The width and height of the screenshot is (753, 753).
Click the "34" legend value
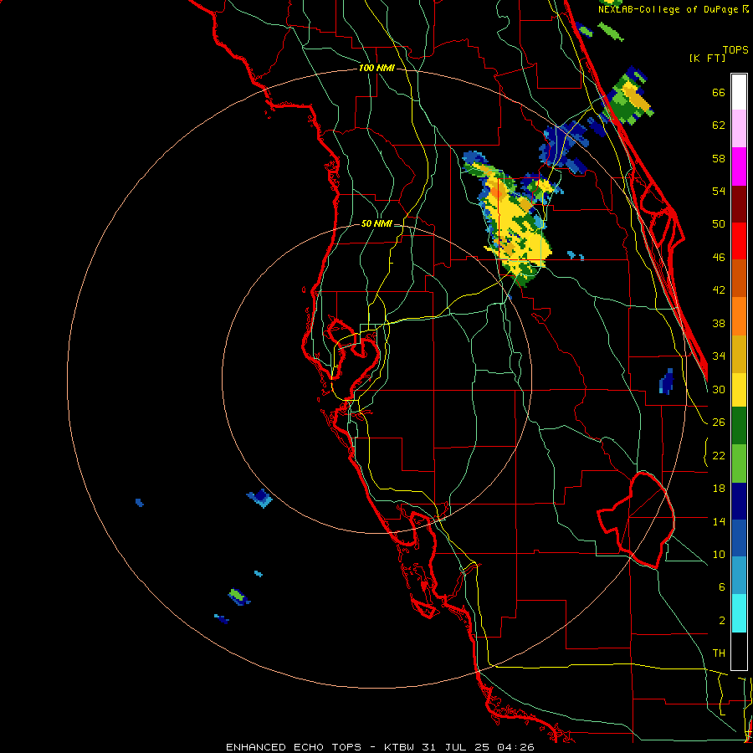click(x=719, y=356)
